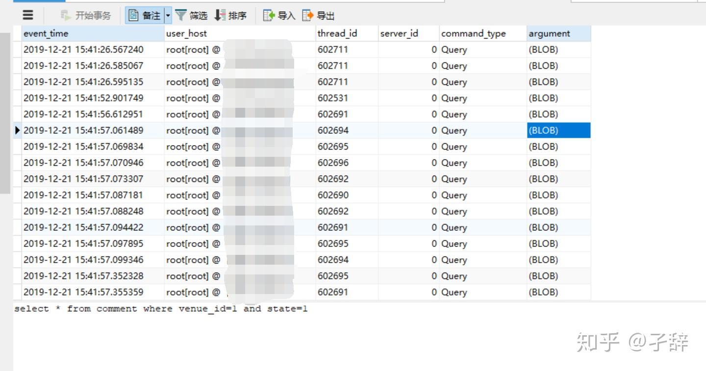The image size is (706, 371).
Task: Select the highlighted (BLOB) argument cell
Action: click(558, 130)
